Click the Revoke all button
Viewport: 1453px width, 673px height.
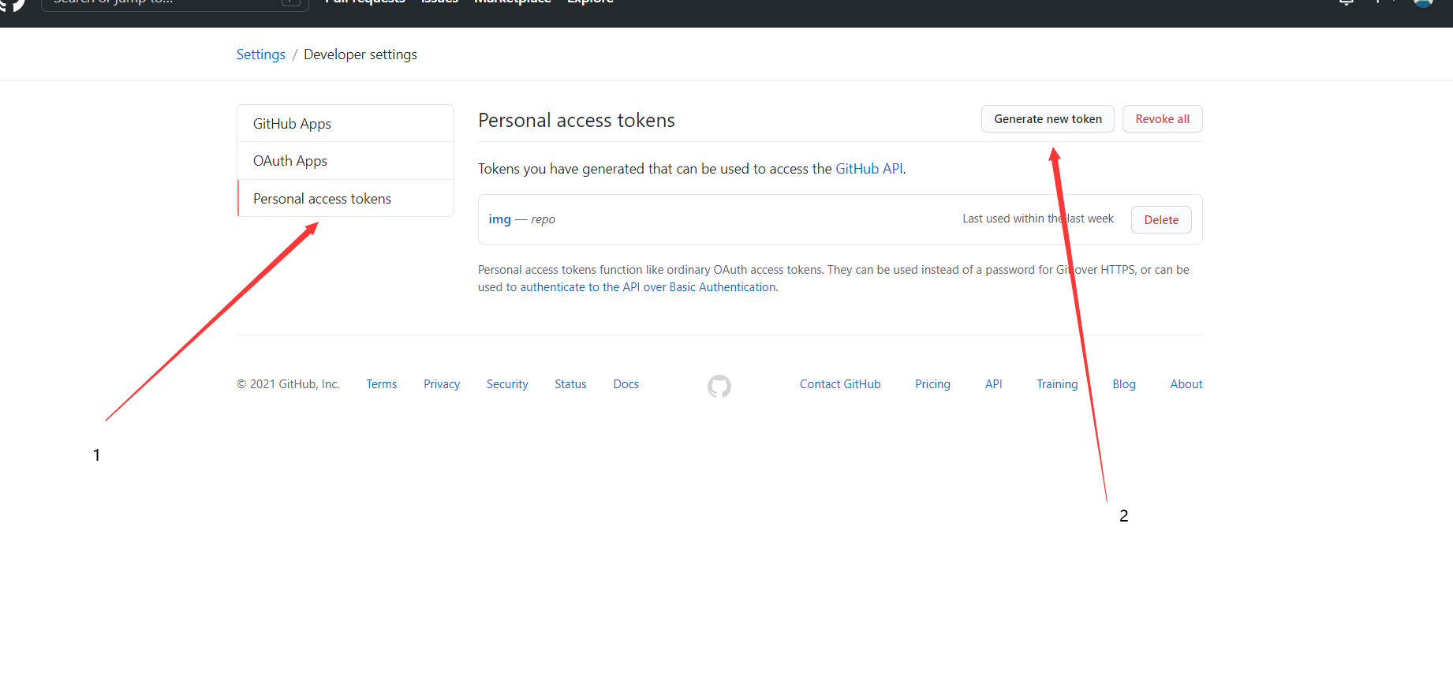click(1162, 119)
